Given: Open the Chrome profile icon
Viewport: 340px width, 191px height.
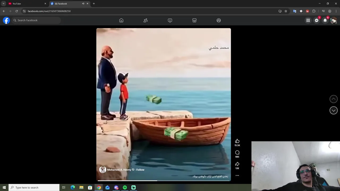Looking at the screenshot, I should [x=330, y=11].
